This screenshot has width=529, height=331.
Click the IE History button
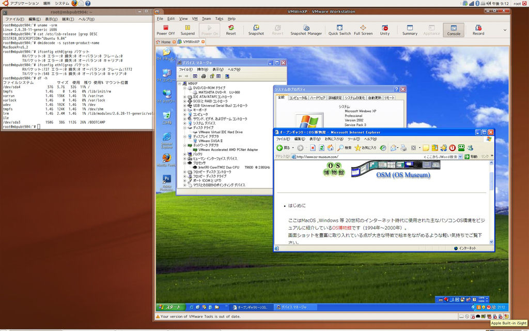[x=383, y=148]
